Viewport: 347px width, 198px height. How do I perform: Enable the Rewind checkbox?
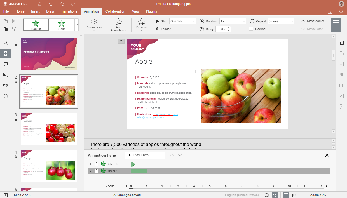(x=251, y=29)
